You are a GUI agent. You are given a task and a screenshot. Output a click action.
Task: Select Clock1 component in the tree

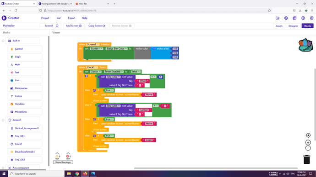coord(25,144)
